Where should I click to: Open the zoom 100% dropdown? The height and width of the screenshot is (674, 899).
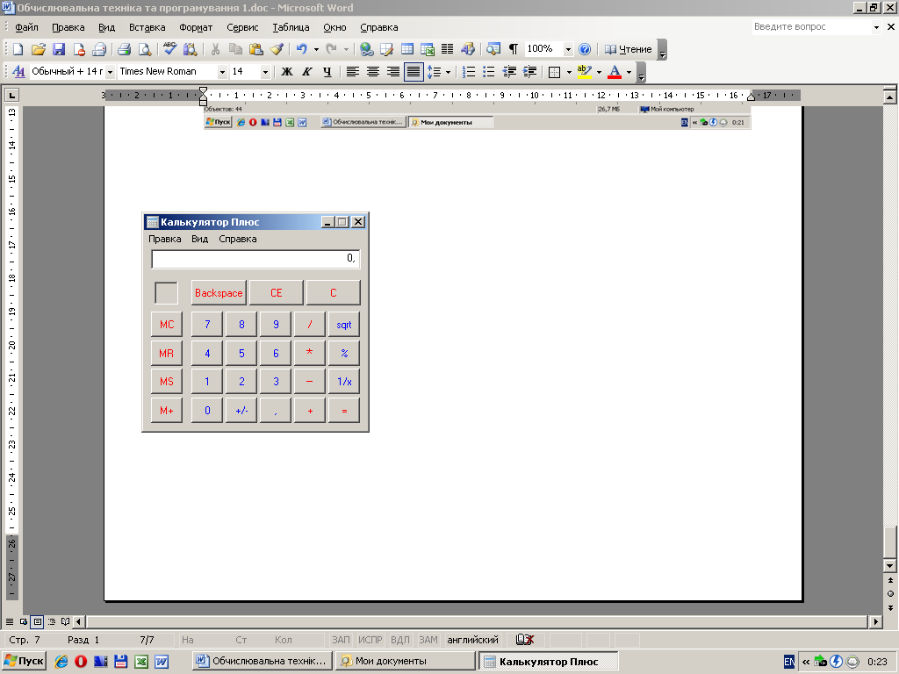[x=568, y=49]
